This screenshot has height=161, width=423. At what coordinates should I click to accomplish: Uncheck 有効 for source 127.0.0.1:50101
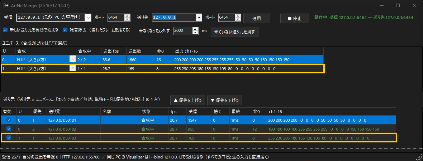pyautogui.click(x=9, y=120)
